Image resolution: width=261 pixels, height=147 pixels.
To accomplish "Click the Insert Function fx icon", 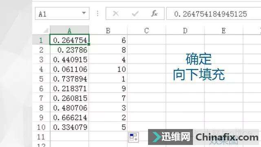I will (x=154, y=13).
